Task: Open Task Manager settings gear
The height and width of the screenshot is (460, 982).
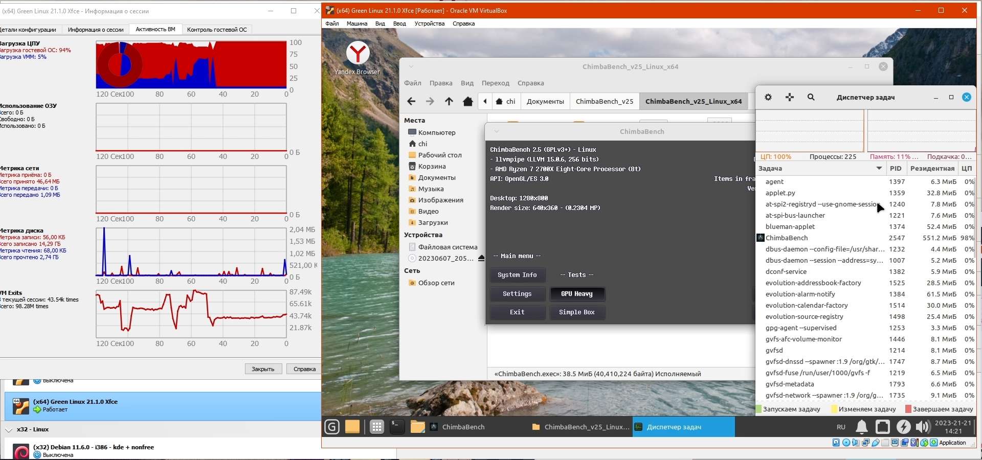Action: pyautogui.click(x=768, y=97)
